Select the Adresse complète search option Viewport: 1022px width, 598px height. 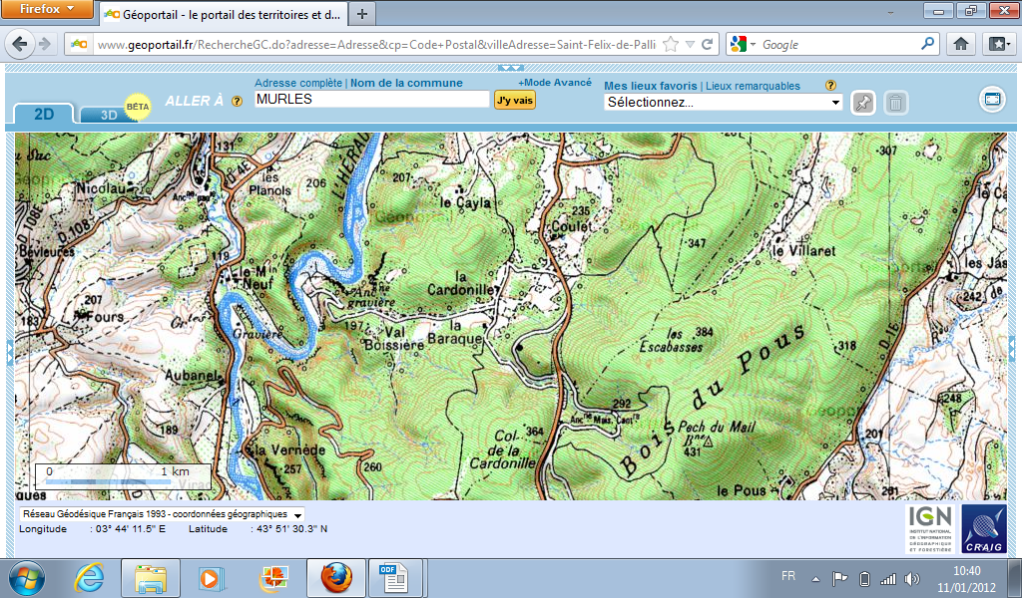tap(298, 84)
